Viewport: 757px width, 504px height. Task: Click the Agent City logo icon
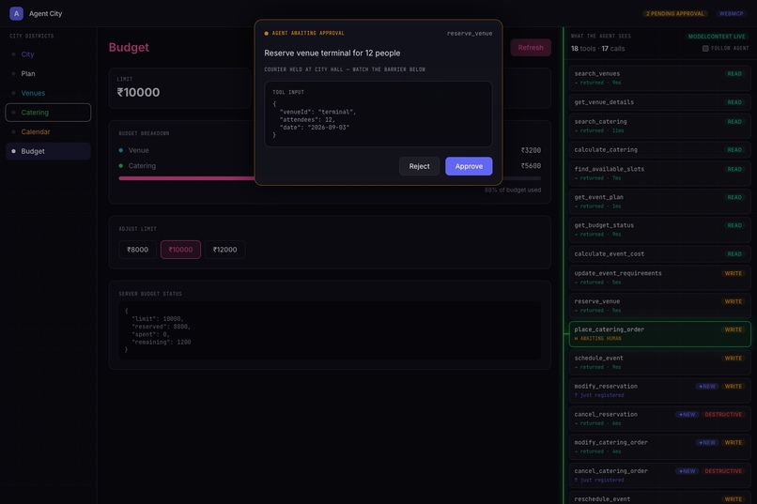pyautogui.click(x=16, y=13)
